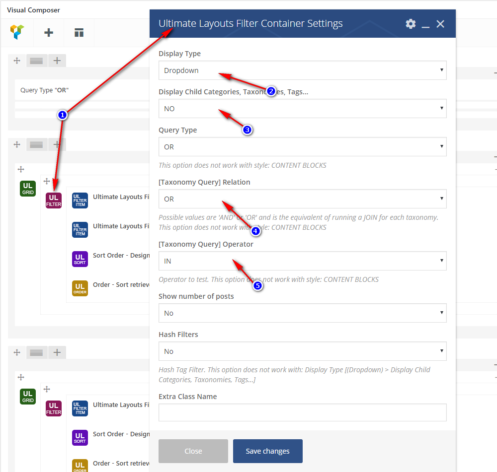Open settings gear in dialog header

coord(411,24)
